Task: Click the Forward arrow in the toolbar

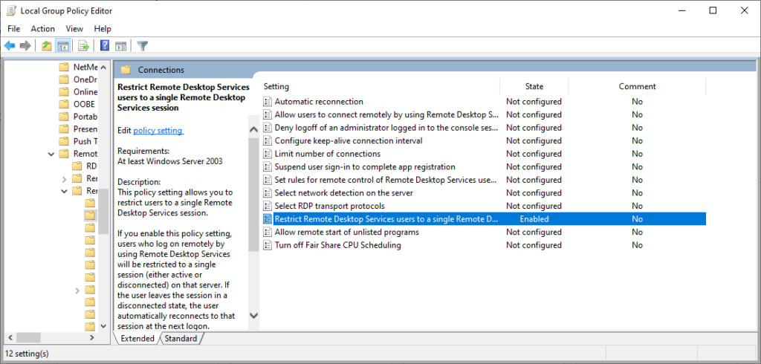Action: pos(25,46)
